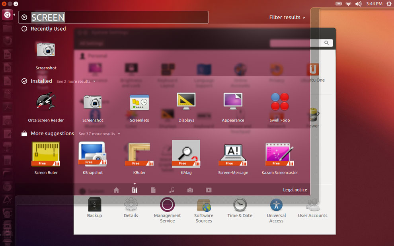Select the Kazam Screencaster suggestion
This screenshot has width=394, height=246.
pos(280,158)
